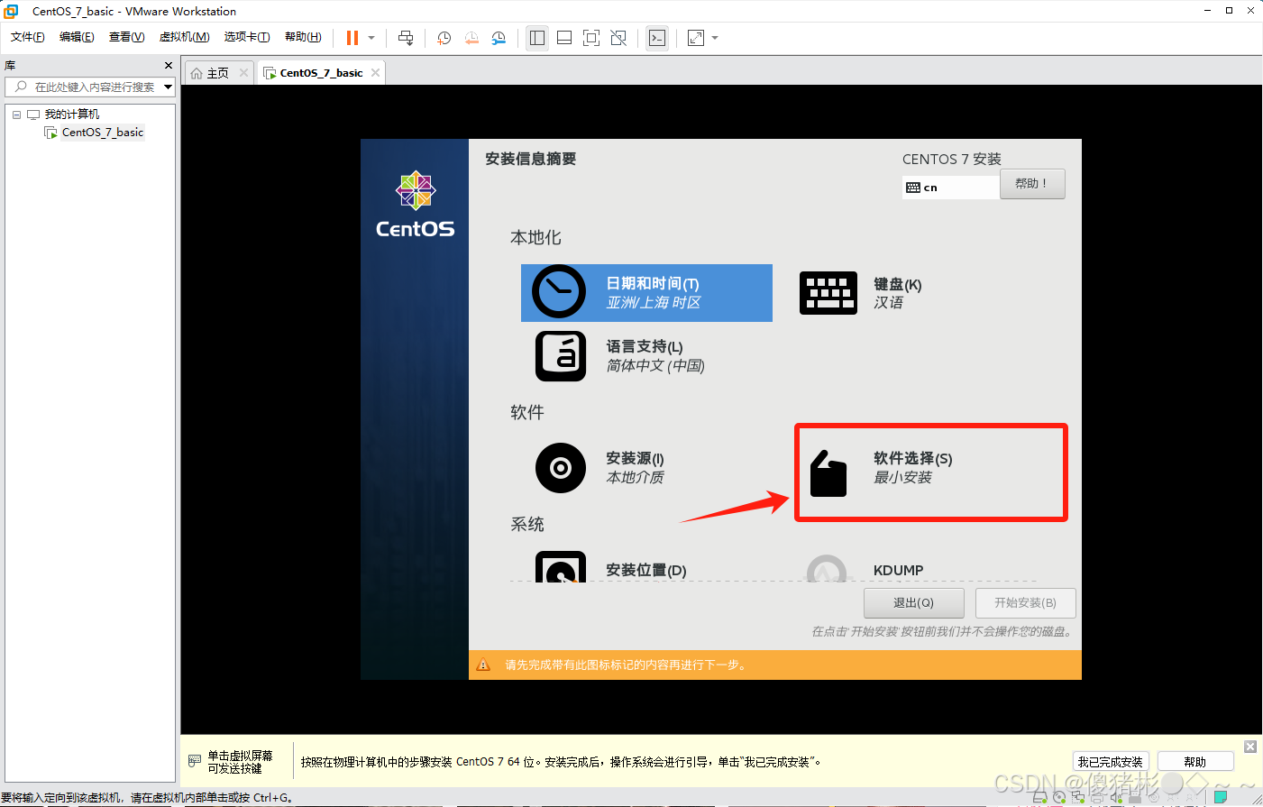Click the 软件 section heading
Image resolution: width=1263 pixels, height=807 pixels.
coord(527,412)
